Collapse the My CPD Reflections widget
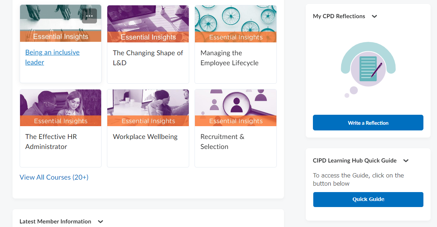This screenshot has width=437, height=227. (374, 16)
